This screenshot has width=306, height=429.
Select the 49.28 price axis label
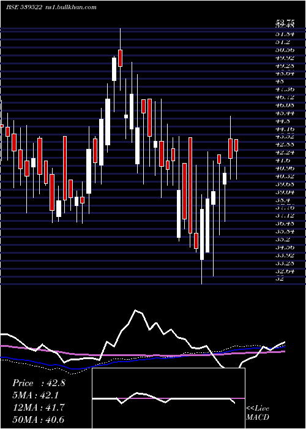[285, 66]
